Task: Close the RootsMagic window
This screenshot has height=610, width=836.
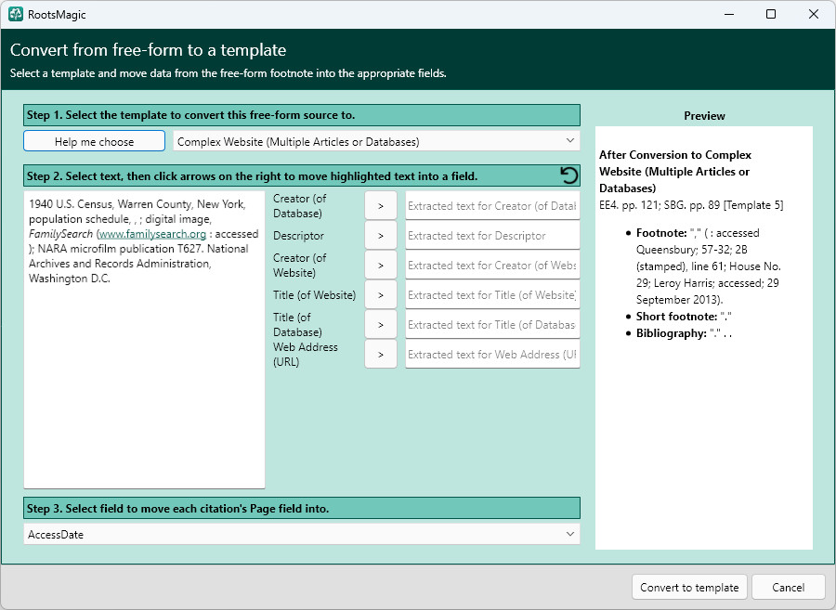Action: [x=814, y=14]
